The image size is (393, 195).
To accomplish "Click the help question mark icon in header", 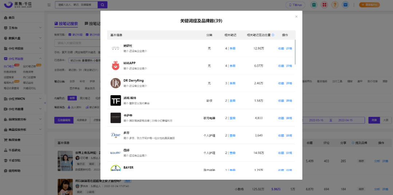I will (x=335, y=5).
